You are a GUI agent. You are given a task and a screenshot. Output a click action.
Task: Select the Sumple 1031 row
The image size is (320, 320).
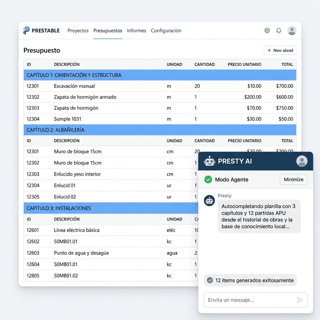tap(160, 119)
